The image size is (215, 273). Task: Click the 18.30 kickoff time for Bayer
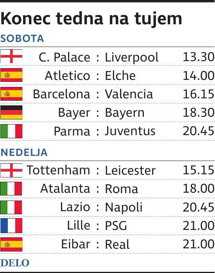199,112
